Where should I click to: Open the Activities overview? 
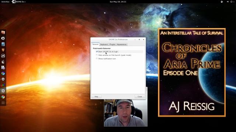pos(5,1)
